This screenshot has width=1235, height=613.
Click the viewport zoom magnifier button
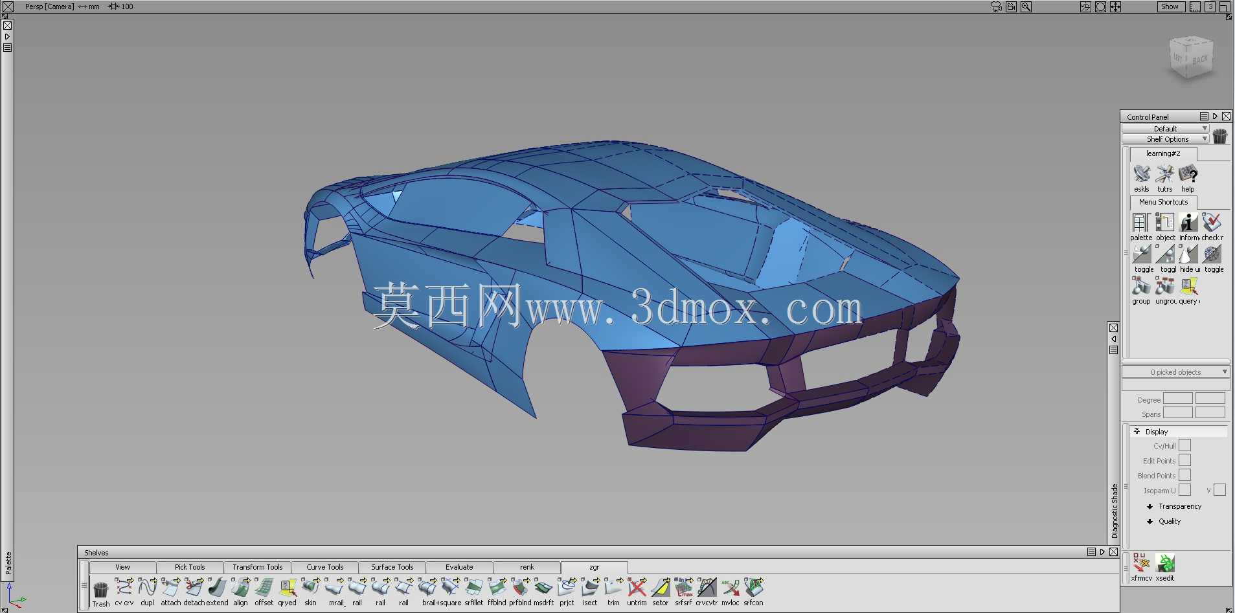pyautogui.click(x=1026, y=6)
